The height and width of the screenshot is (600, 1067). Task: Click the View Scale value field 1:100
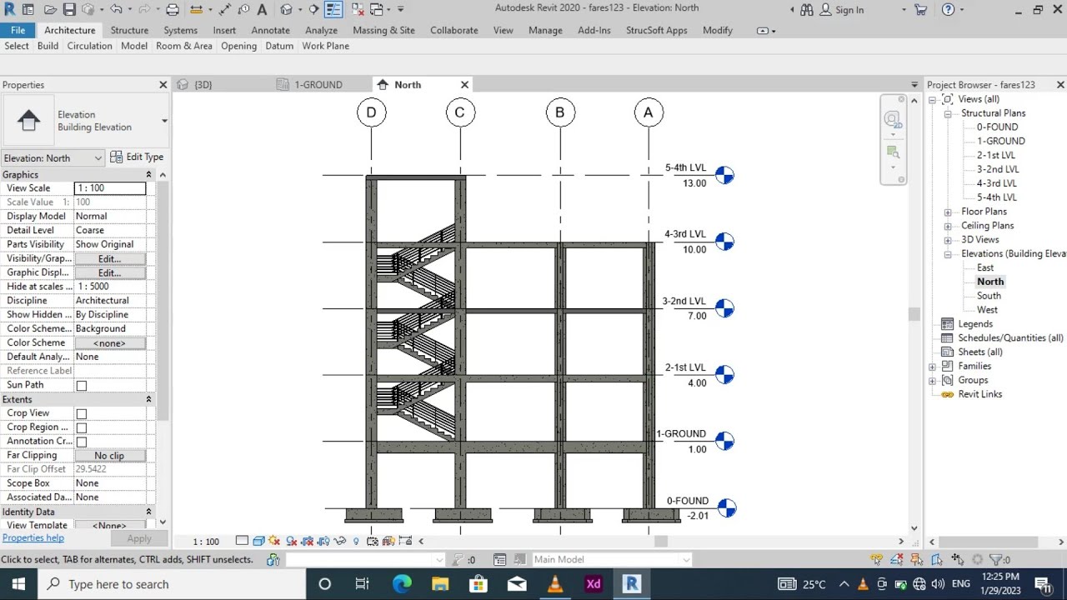pyautogui.click(x=109, y=188)
